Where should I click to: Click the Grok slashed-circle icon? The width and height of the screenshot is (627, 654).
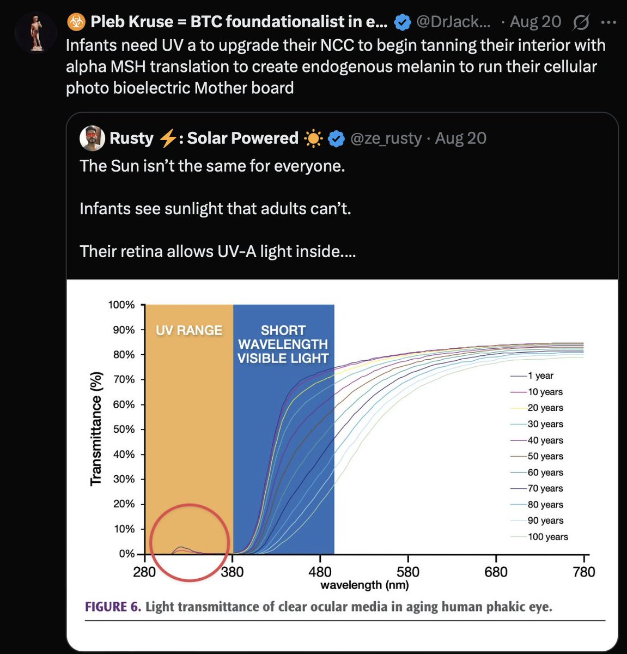[x=581, y=22]
